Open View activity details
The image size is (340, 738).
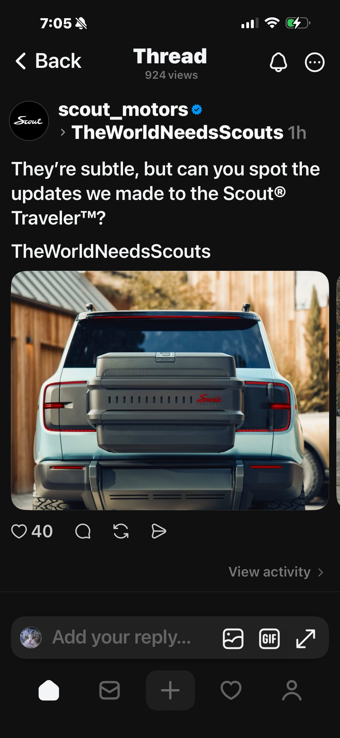coord(276,572)
